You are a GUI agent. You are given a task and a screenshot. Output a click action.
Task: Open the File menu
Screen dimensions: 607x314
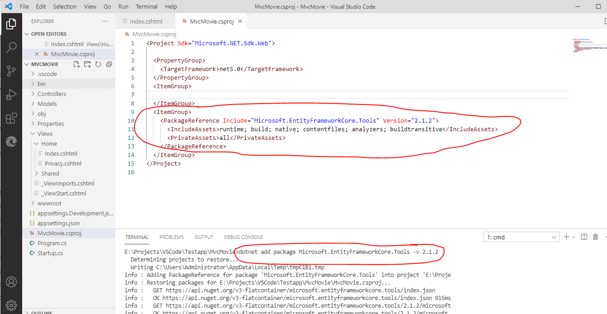pos(24,7)
